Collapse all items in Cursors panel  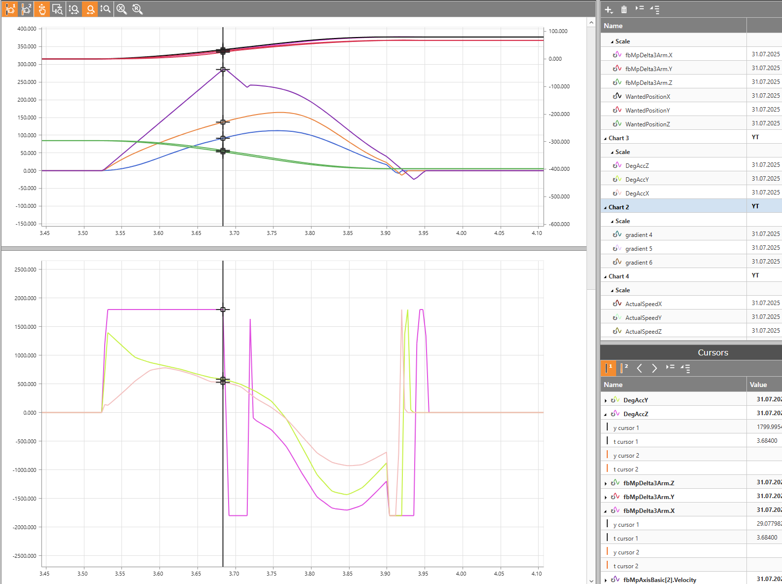[685, 368]
